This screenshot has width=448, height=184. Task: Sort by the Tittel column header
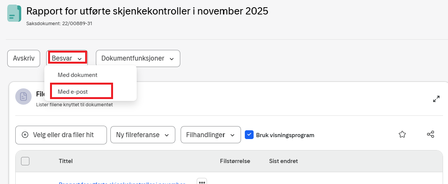point(66,161)
